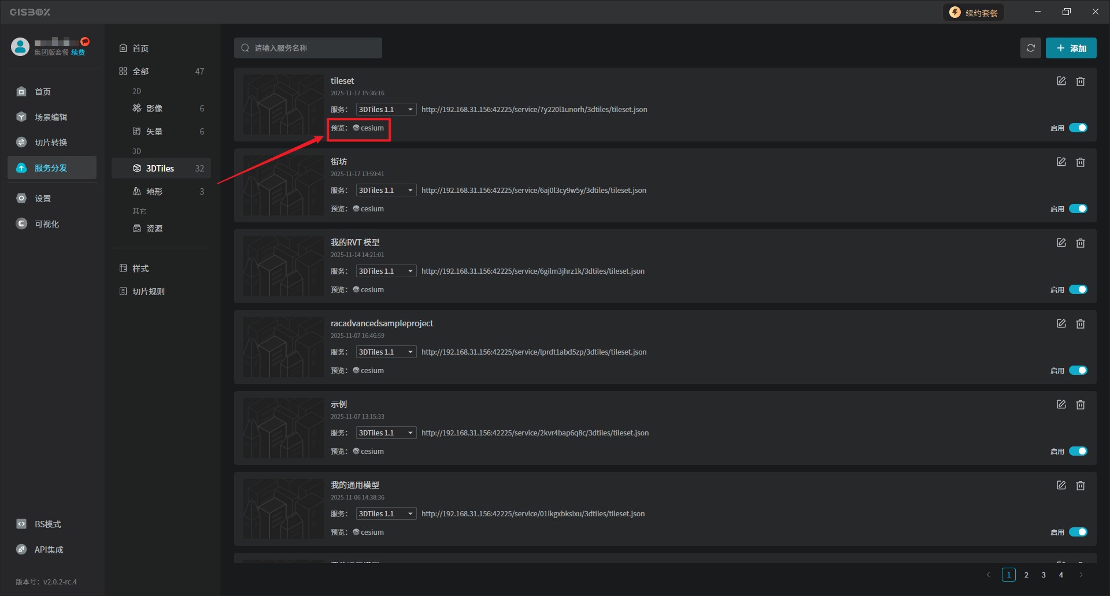Viewport: 1110px width, 596px height.
Task: Click the user avatar icon
Action: [20, 47]
